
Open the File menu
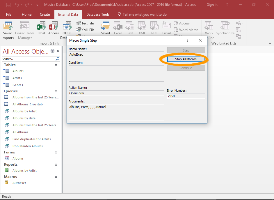tap(9, 14)
